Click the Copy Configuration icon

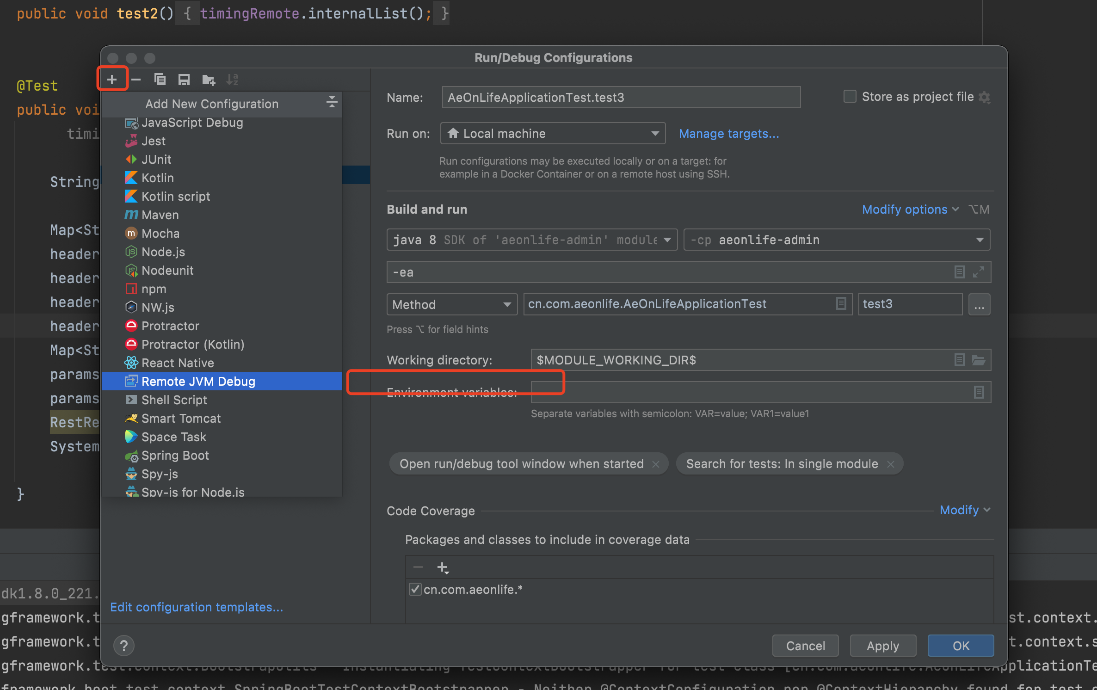160,80
